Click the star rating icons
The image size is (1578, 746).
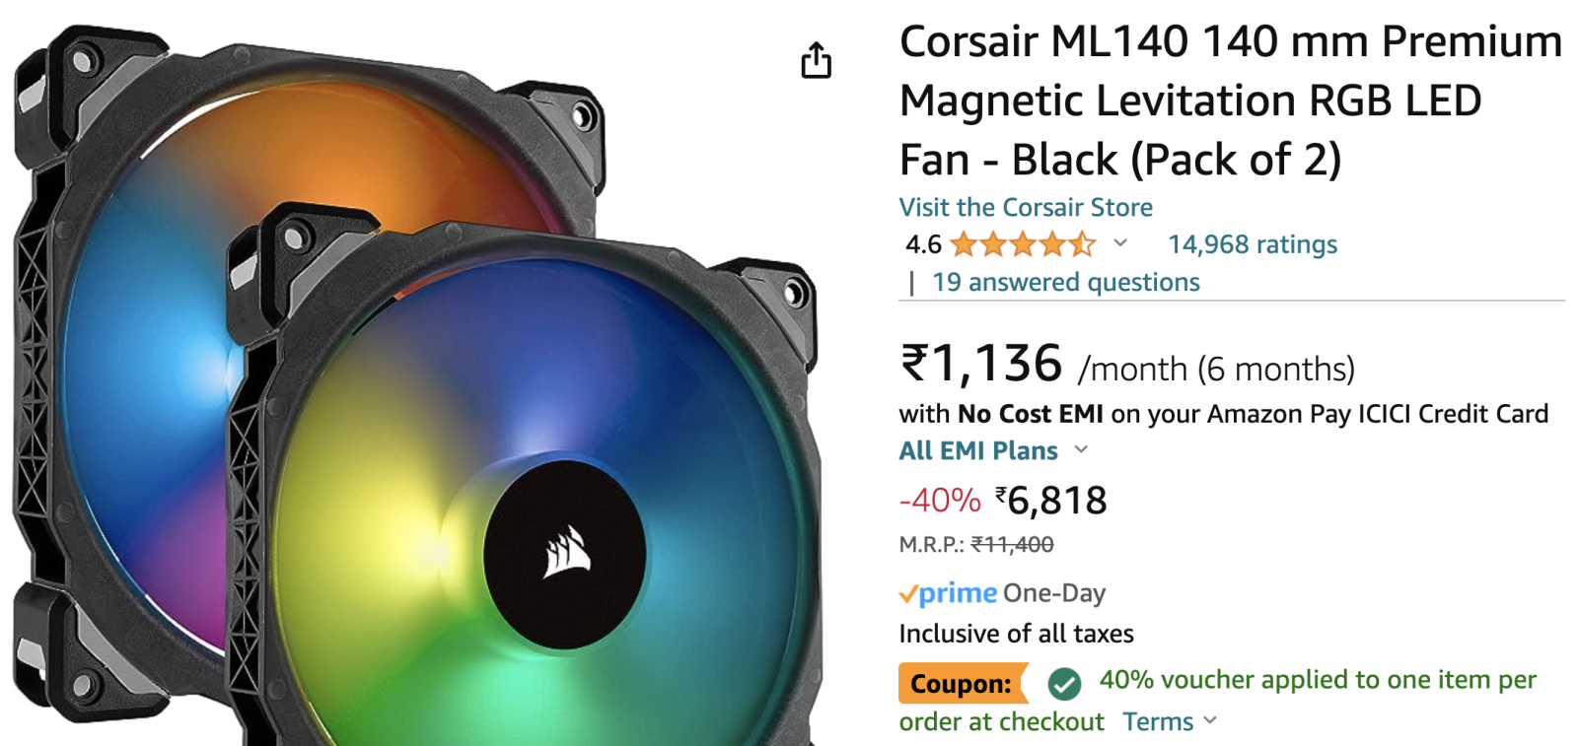point(1023,243)
